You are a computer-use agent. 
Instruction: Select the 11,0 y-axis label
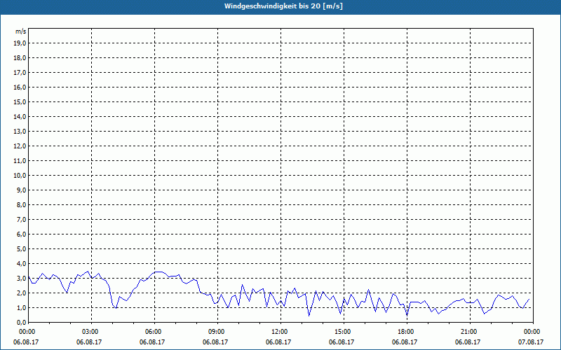(x=20, y=161)
